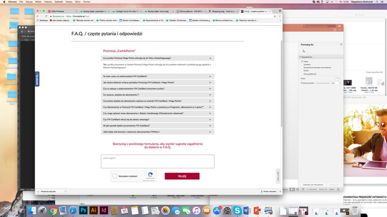Reload the page in Chrome
The height and width of the screenshot is (217, 387).
pyautogui.click(x=46, y=16)
